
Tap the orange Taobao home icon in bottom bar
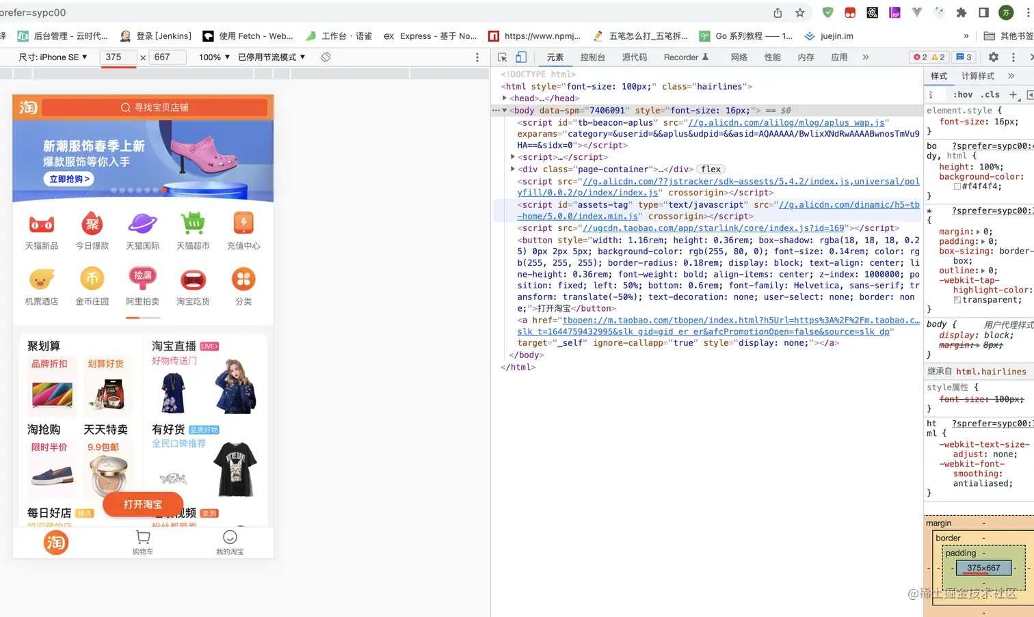[56, 543]
